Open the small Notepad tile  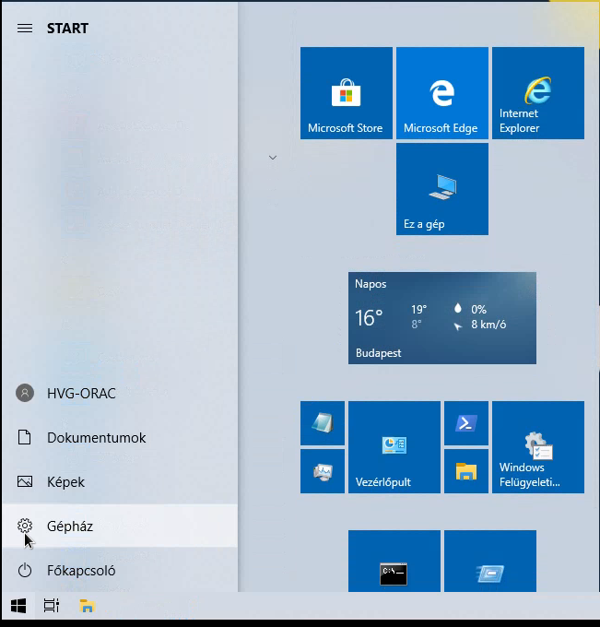pos(323,423)
